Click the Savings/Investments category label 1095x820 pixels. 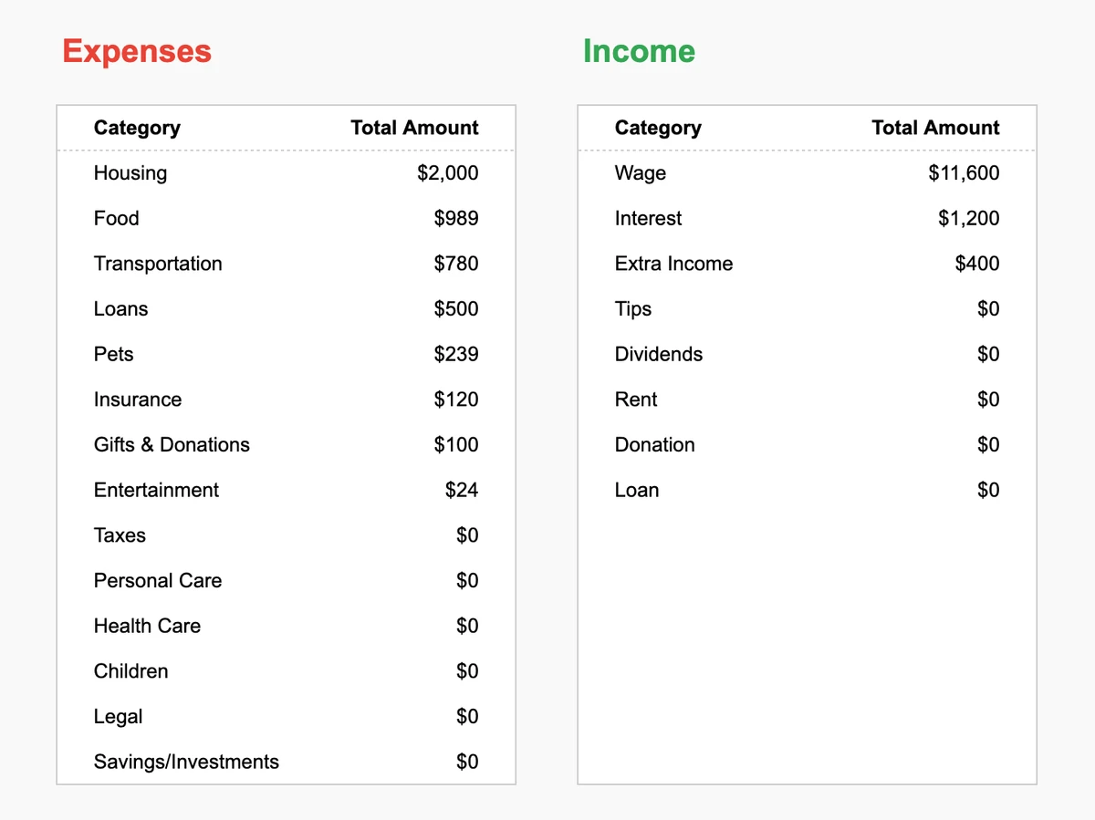[x=186, y=763]
